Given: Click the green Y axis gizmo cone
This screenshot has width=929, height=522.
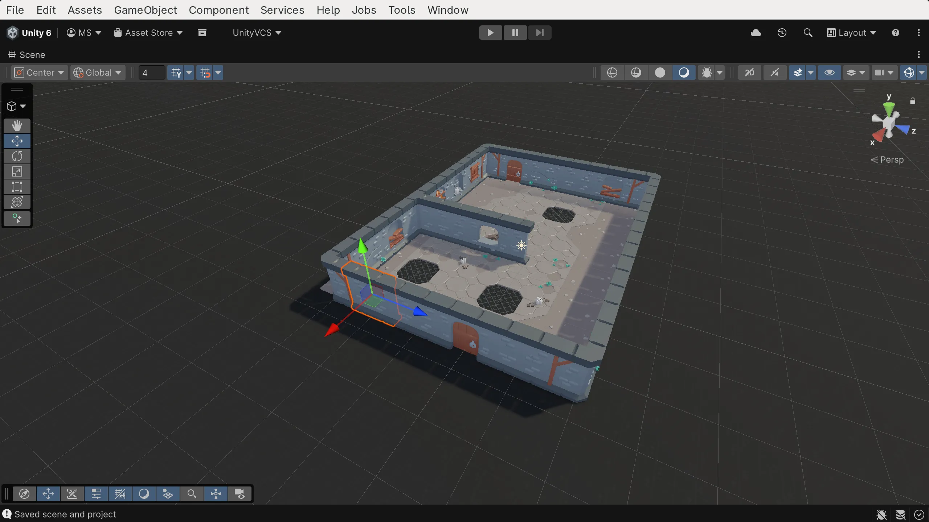Looking at the screenshot, I should click(889, 108).
